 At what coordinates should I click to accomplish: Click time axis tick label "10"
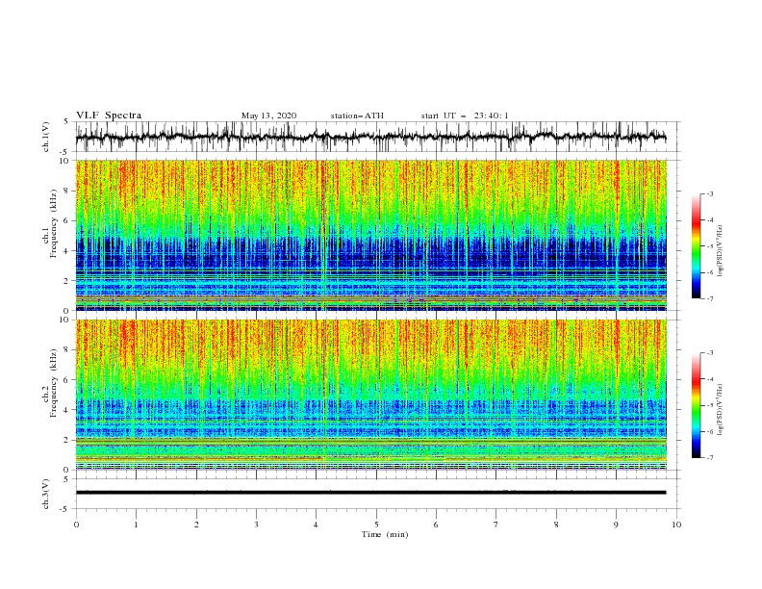(x=676, y=525)
